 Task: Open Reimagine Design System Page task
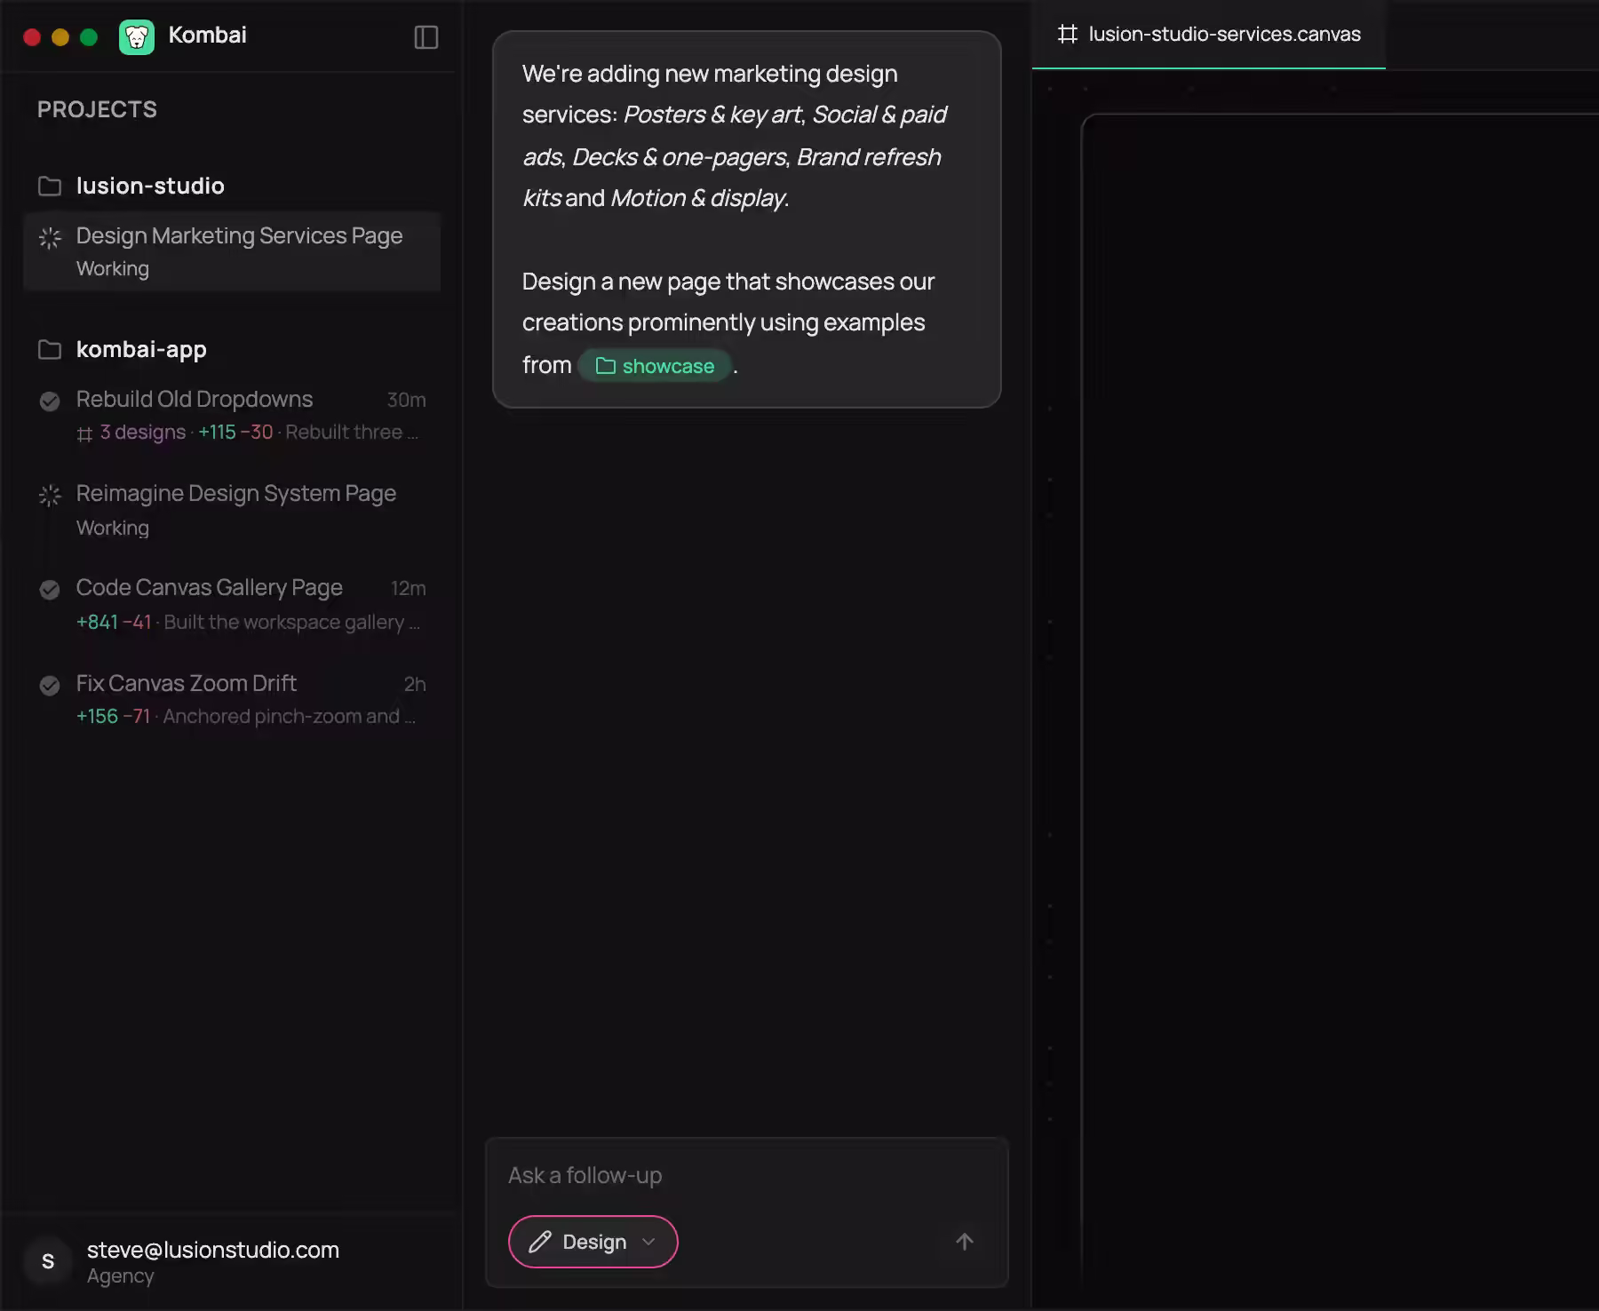click(232, 511)
